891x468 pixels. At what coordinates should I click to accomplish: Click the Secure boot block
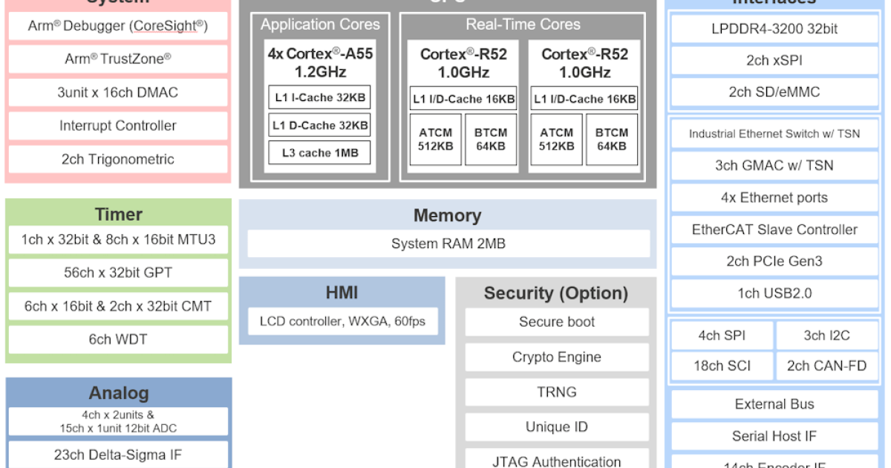[x=556, y=322]
